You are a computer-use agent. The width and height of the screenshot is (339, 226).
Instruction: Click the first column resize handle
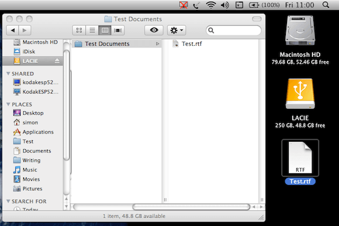pos(165,200)
